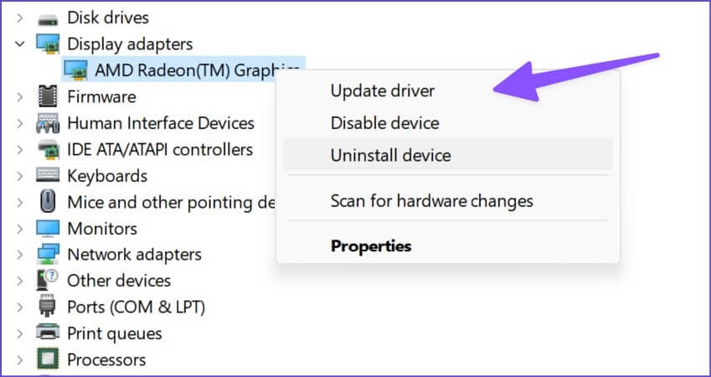Click Uninstall device menu entry
Screen dimensions: 711x377
click(x=390, y=155)
